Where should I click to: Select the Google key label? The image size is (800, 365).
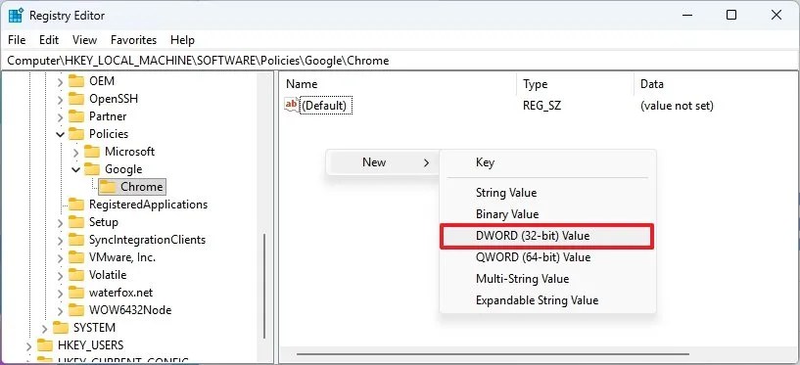pos(123,168)
